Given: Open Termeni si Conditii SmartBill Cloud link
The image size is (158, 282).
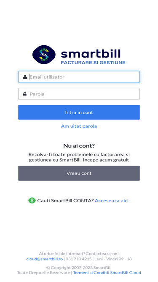Looking at the screenshot, I should coord(107,273).
